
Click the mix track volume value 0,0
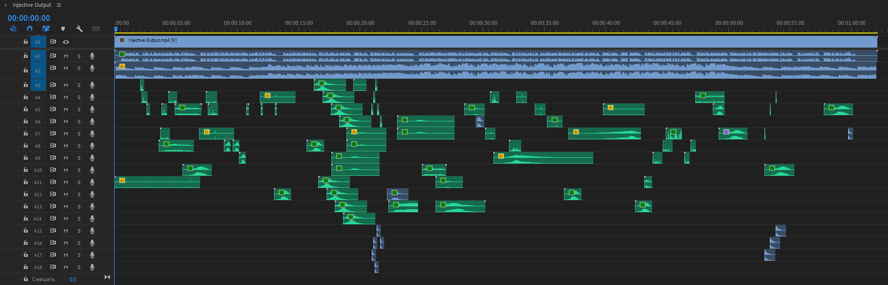click(73, 280)
